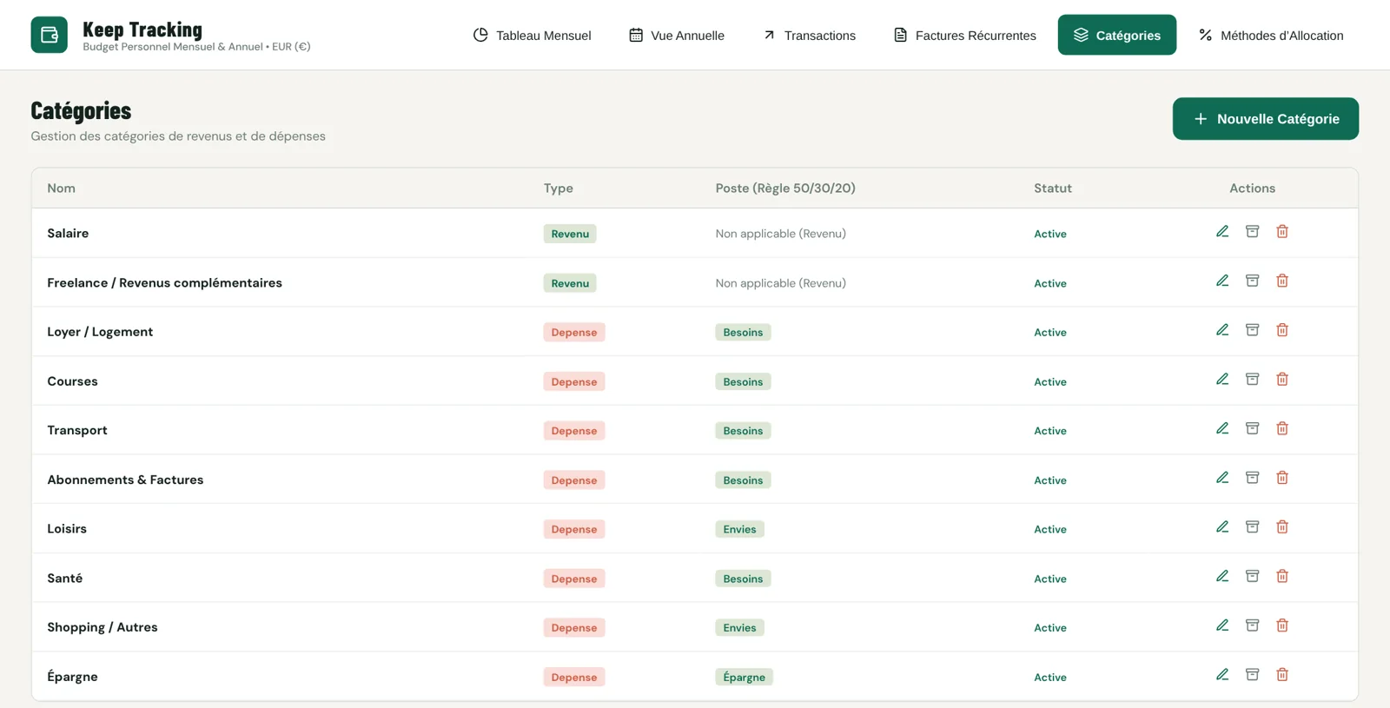The width and height of the screenshot is (1390, 708).
Task: Archive the Salaire category
Action: tap(1252, 231)
